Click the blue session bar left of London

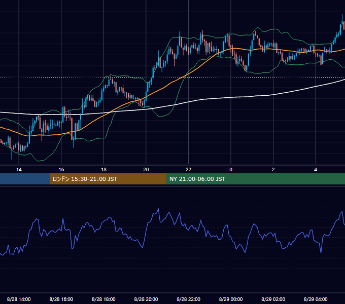(25, 179)
